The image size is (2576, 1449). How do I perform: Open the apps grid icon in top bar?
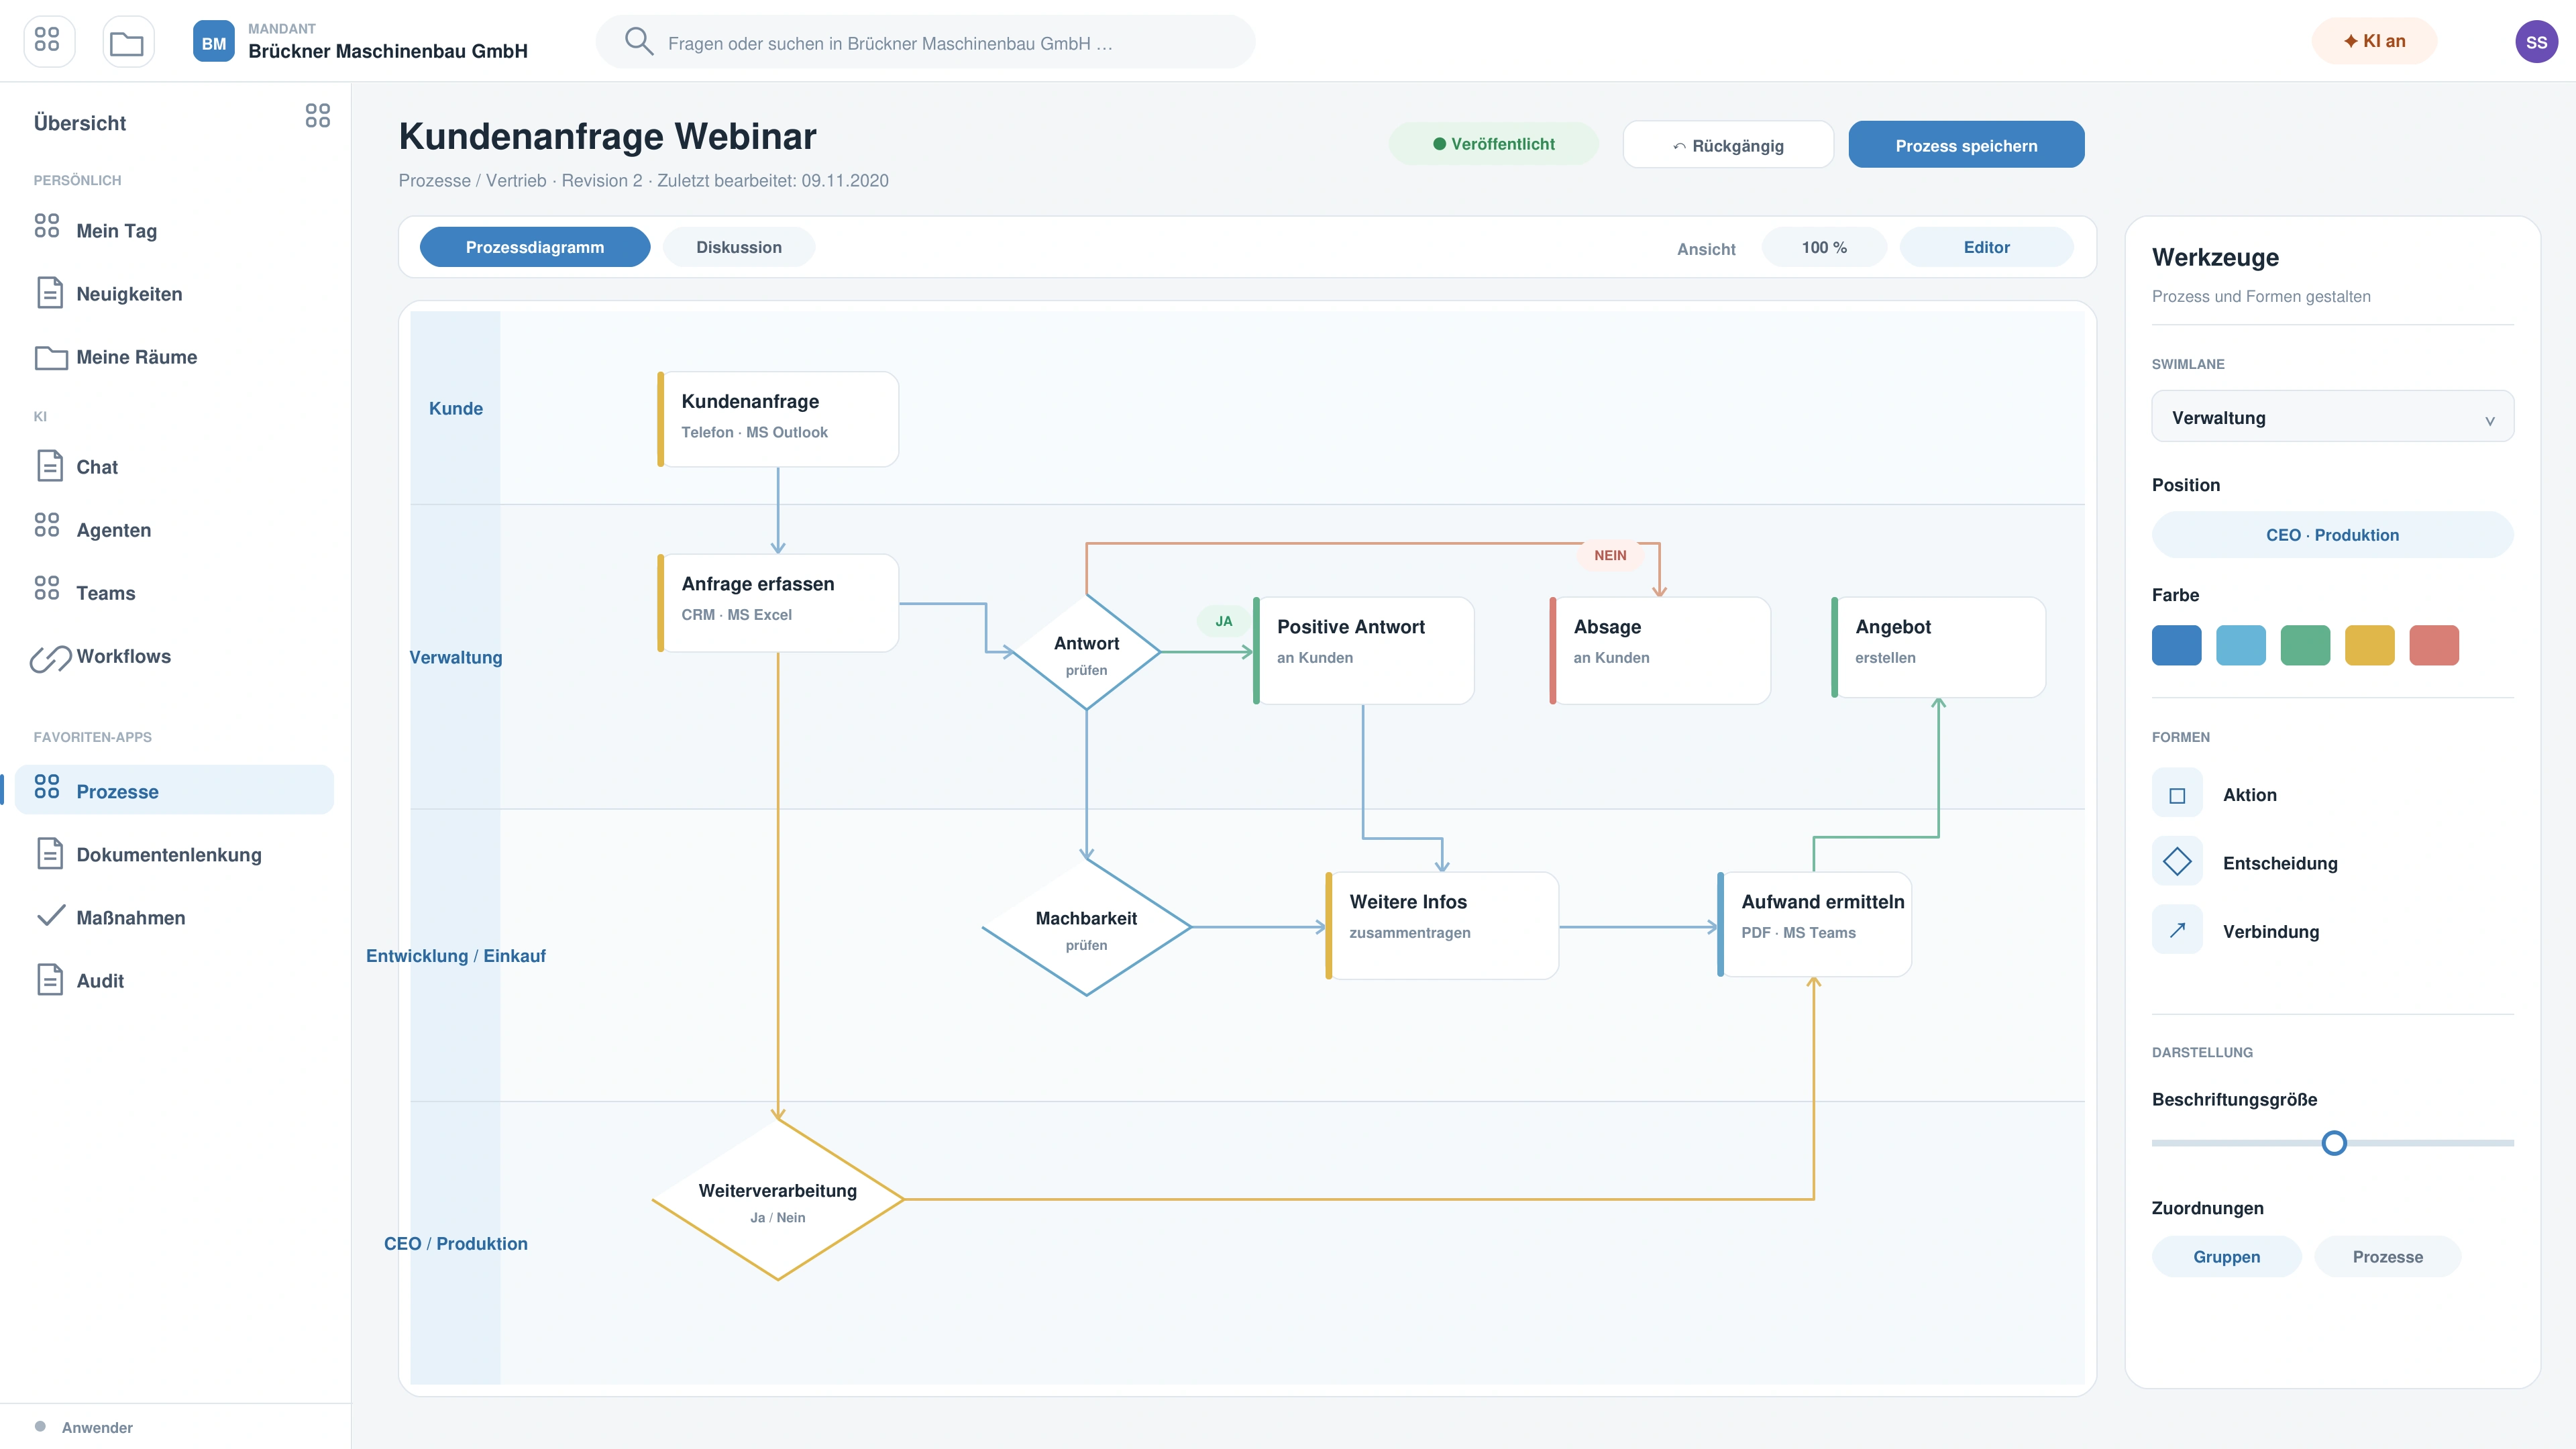(x=48, y=42)
